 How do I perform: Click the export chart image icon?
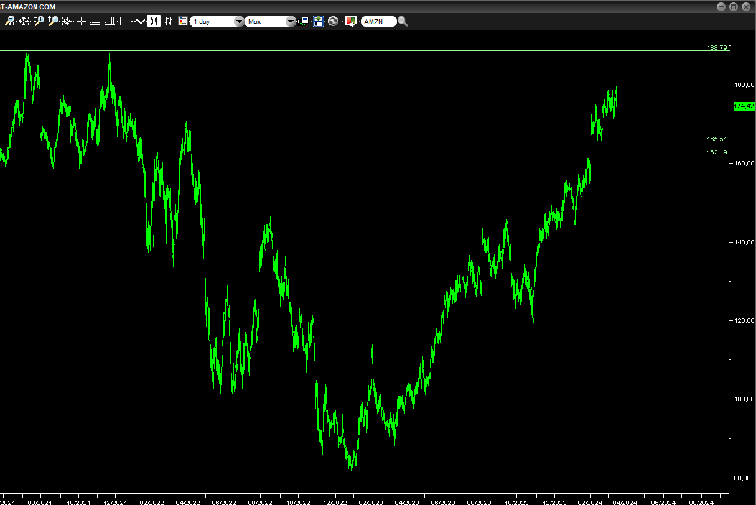pyautogui.click(x=351, y=21)
